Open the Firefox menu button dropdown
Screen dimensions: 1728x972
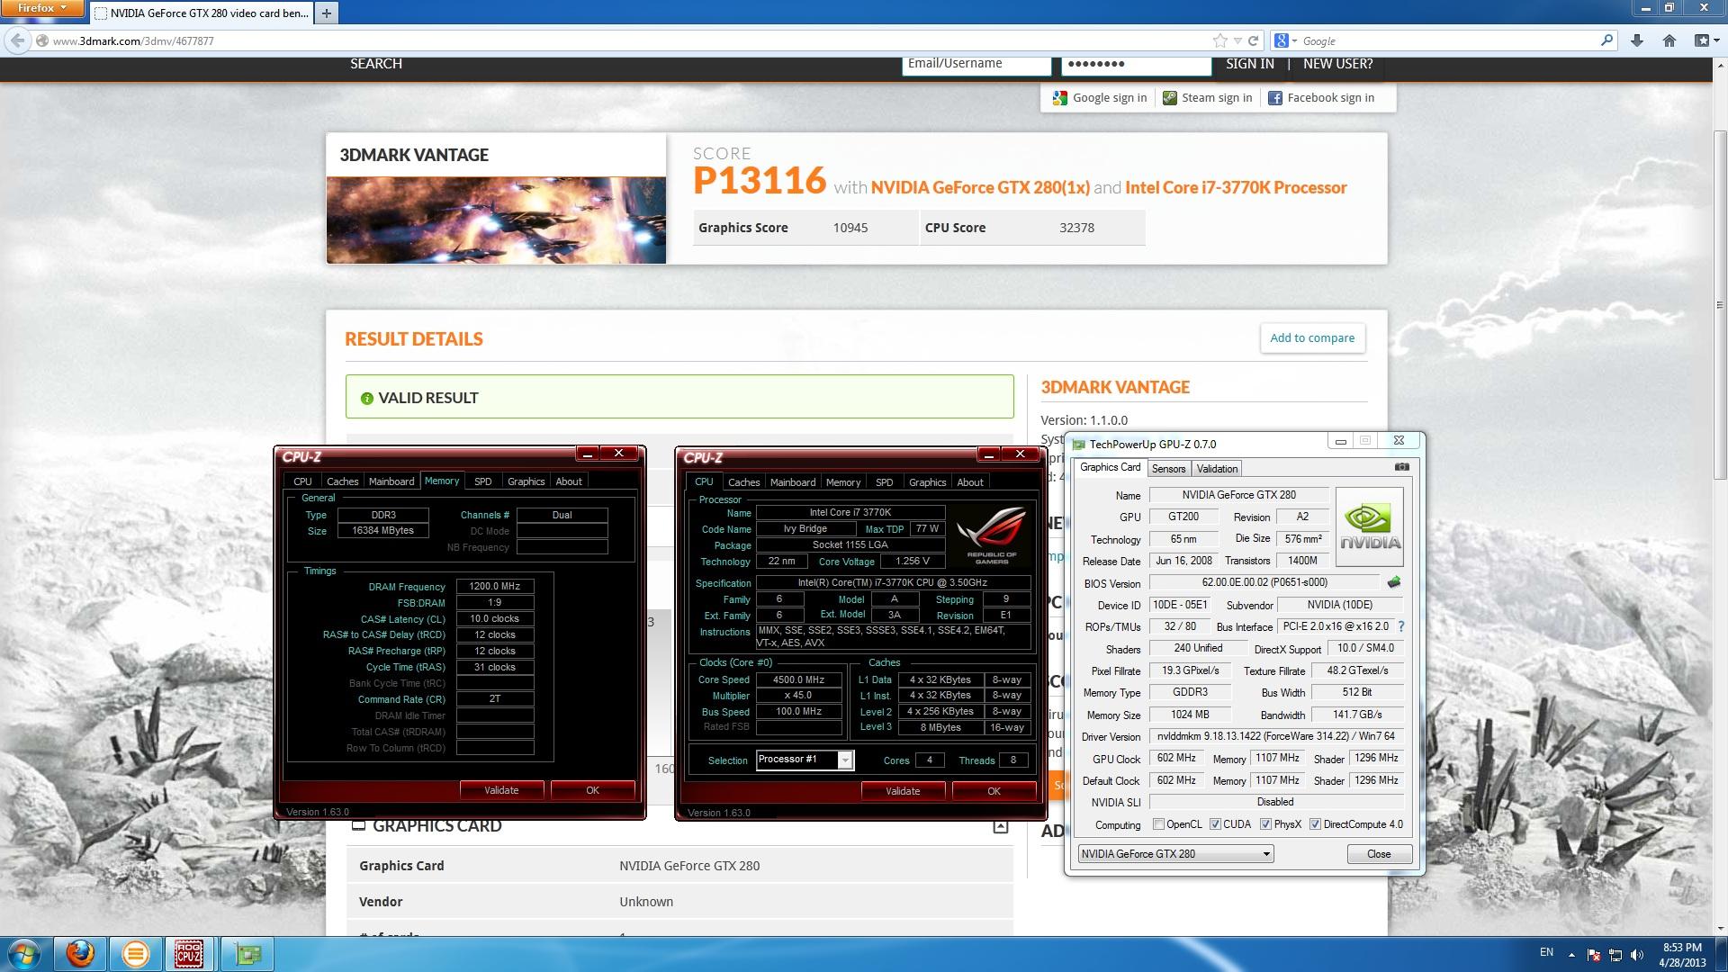42,9
